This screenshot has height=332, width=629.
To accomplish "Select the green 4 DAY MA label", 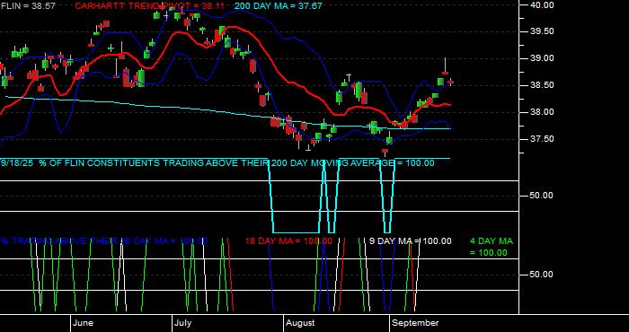I will coord(491,247).
